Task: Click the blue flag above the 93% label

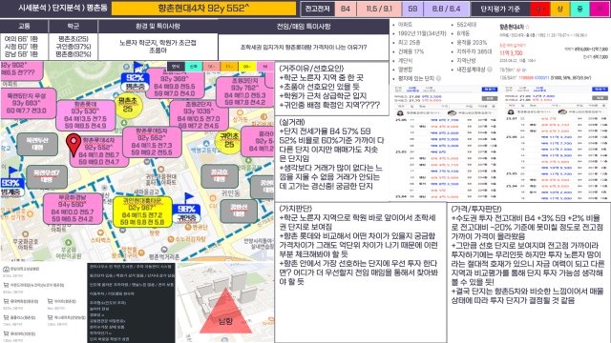Action: point(12,171)
